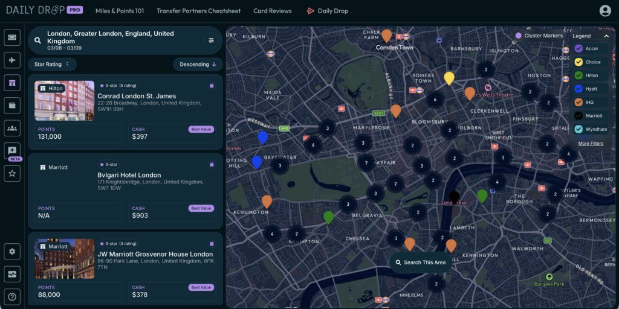Open the More Filters link
Screen dimensions: 619x309
point(591,144)
